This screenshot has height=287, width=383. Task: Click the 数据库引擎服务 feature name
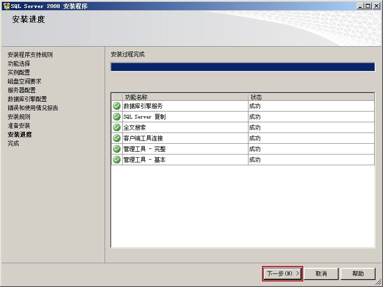(x=143, y=106)
